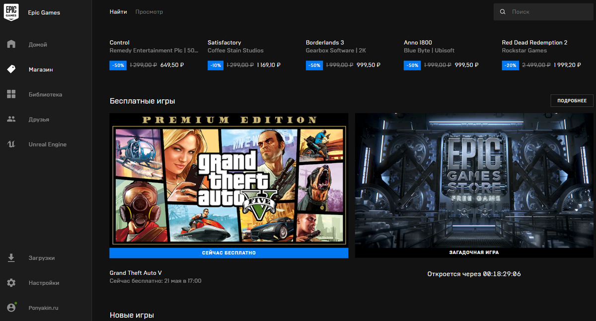The height and width of the screenshot is (321, 596).
Task: Open the Satisfactory game title
Action: [224, 43]
